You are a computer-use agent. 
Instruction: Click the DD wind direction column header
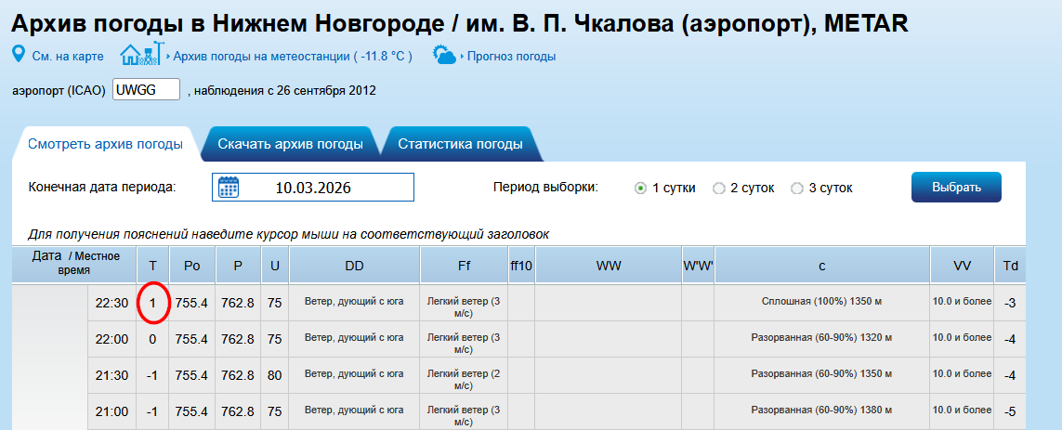point(354,266)
